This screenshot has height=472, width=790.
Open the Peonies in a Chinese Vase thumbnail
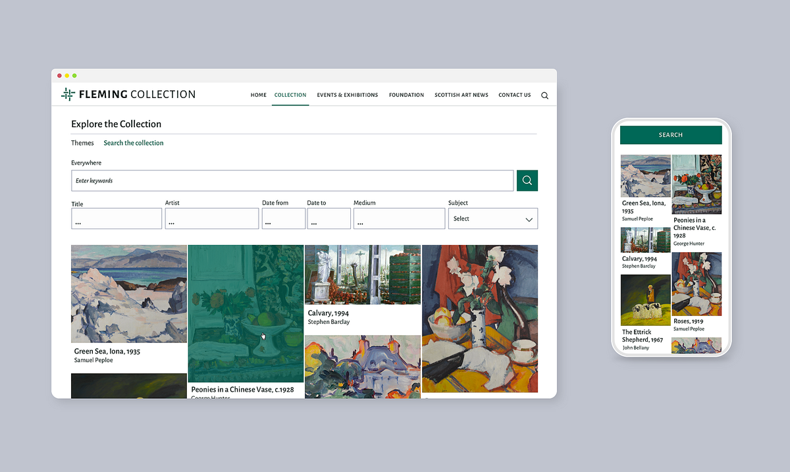click(x=245, y=315)
